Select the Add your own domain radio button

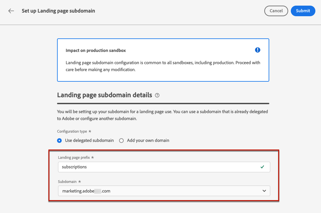coord(121,141)
